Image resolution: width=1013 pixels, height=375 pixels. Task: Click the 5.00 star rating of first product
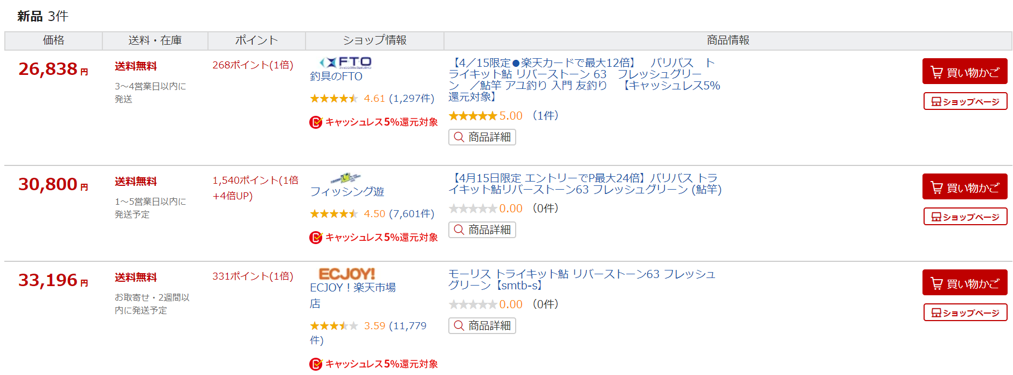[x=485, y=116]
